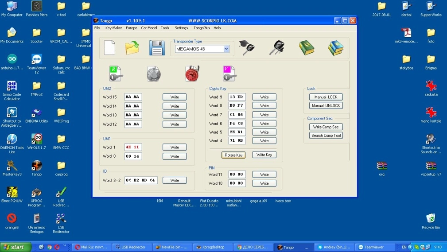Select the carprog desktop folder

61,168
